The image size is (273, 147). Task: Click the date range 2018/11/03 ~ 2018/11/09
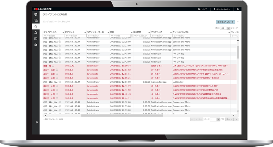(x=56, y=22)
